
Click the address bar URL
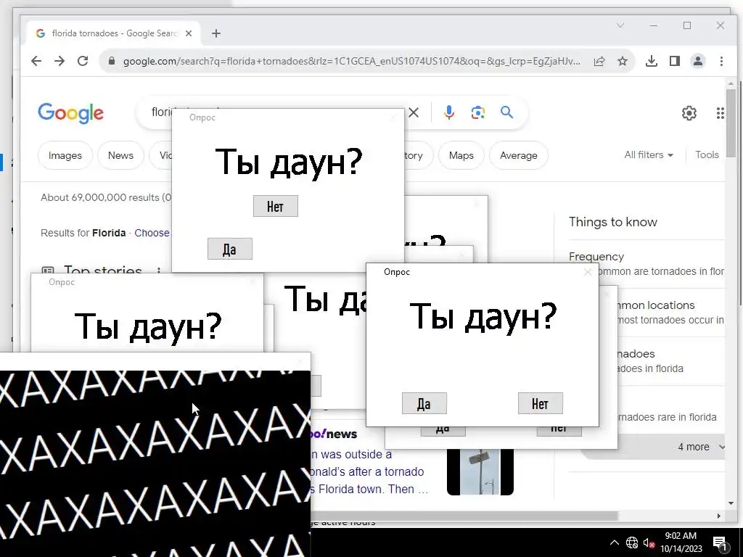click(352, 61)
